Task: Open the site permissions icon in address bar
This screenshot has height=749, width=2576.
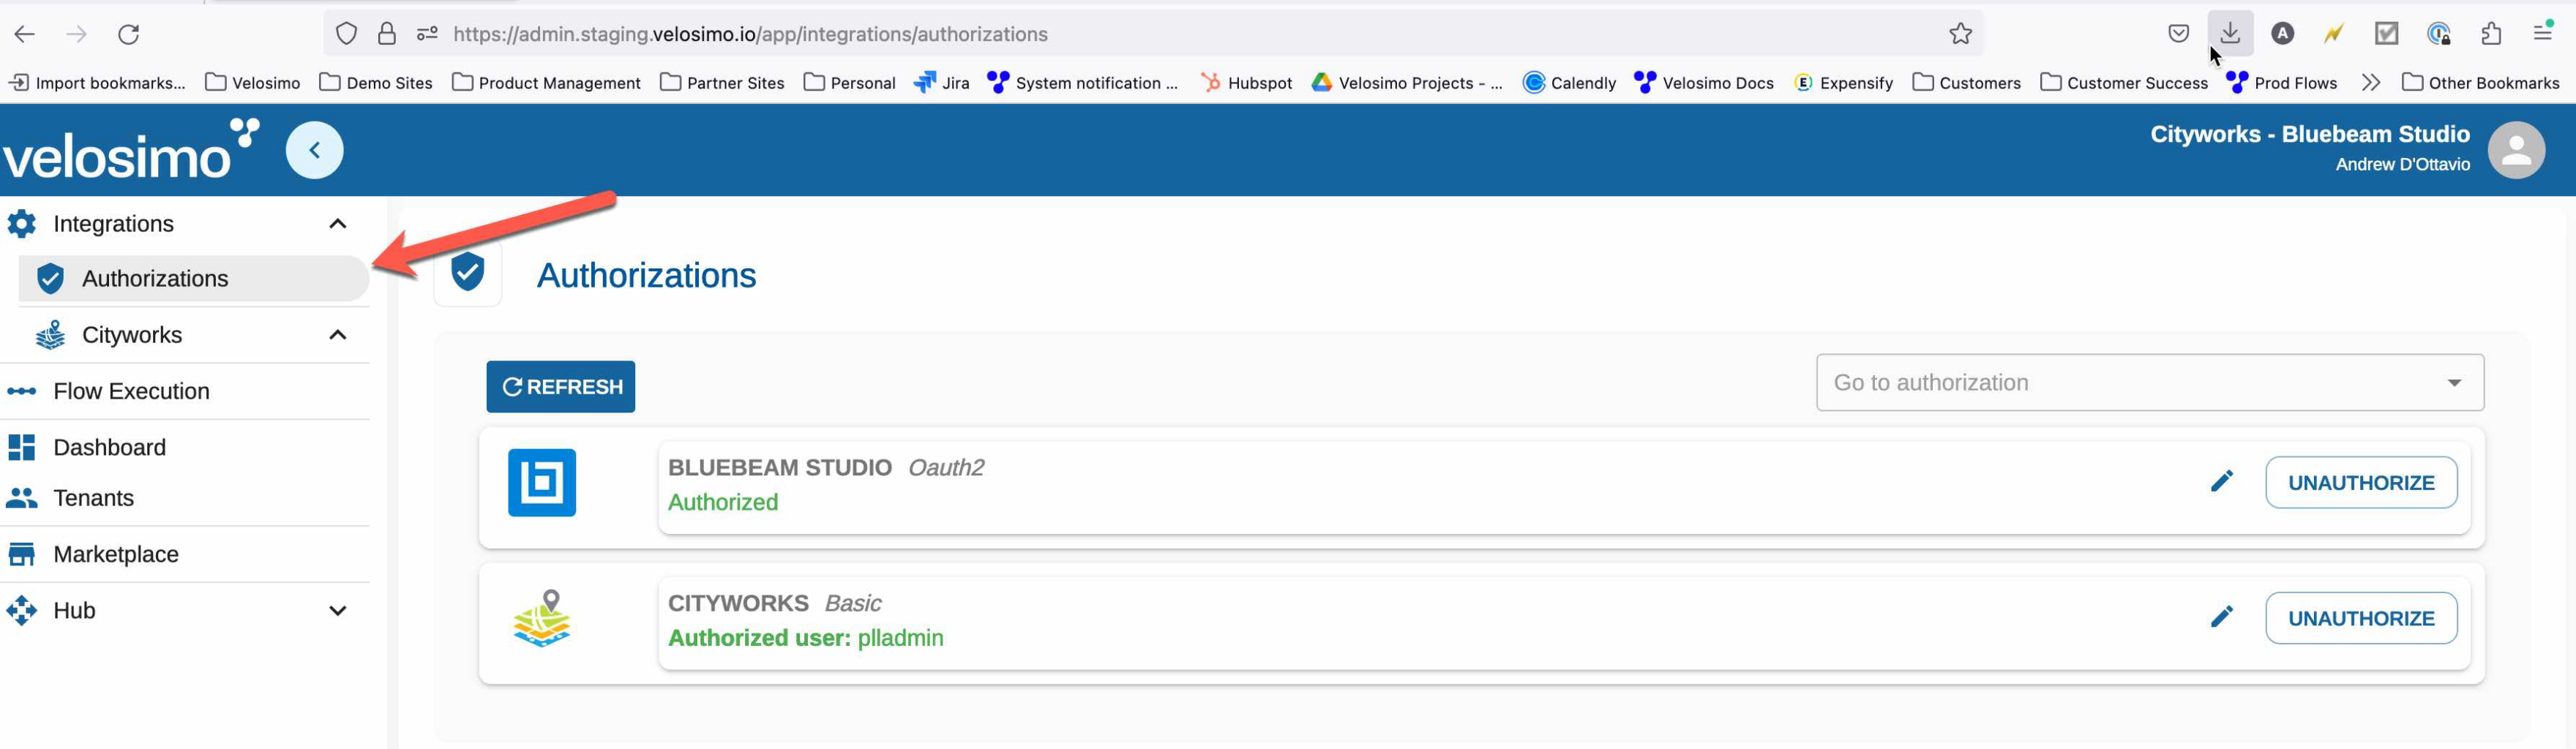Action: click(427, 34)
